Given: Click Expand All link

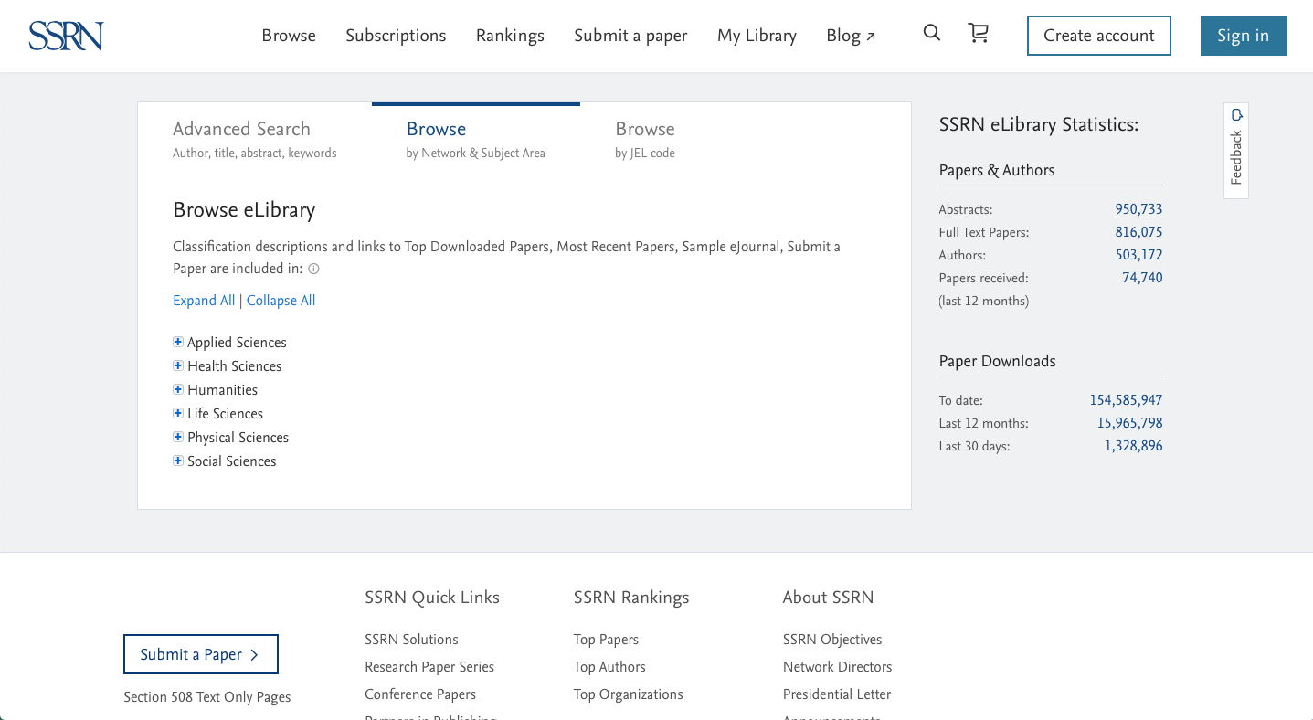Looking at the screenshot, I should pyautogui.click(x=203, y=301).
